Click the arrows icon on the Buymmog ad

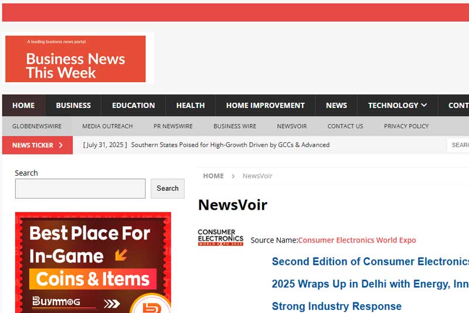coord(112,304)
